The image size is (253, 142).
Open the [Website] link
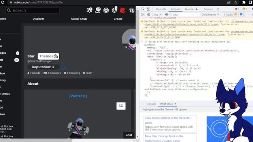tap(77, 96)
